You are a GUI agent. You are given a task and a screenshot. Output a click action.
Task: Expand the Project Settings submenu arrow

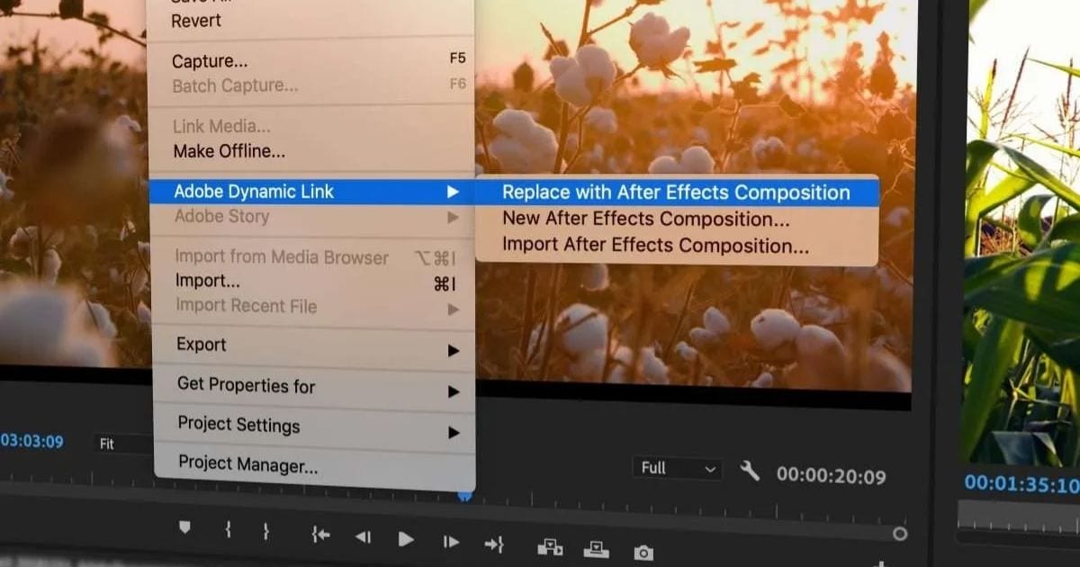[454, 433]
